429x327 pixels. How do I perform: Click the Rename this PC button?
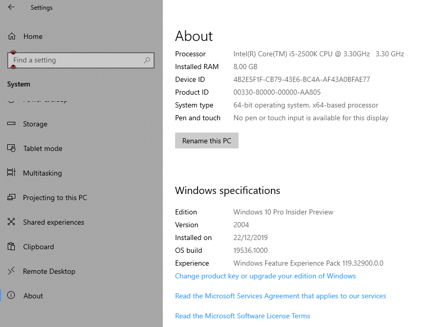(x=207, y=141)
